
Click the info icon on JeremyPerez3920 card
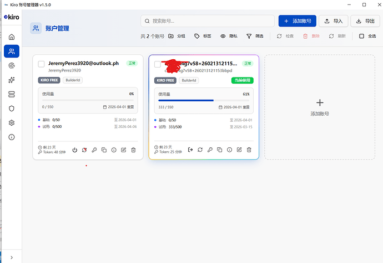point(114,150)
